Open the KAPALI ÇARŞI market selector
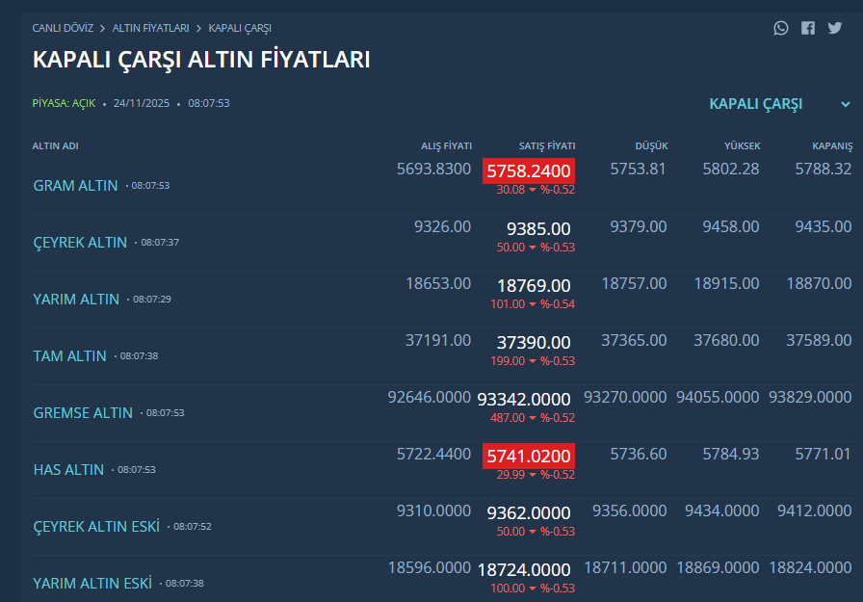The image size is (863, 602). click(x=756, y=104)
